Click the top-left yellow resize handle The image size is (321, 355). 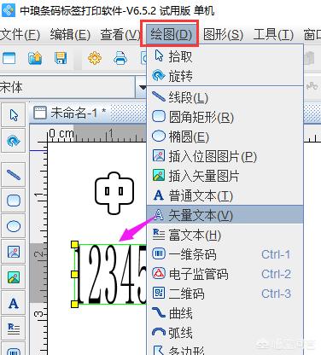[74, 245]
